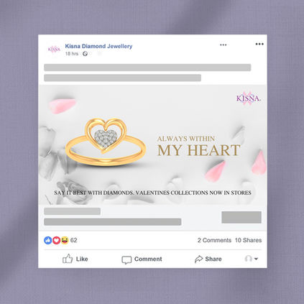Click the grey call-to-action button below ad
The width and height of the screenshot is (304, 304).
pos(241,218)
